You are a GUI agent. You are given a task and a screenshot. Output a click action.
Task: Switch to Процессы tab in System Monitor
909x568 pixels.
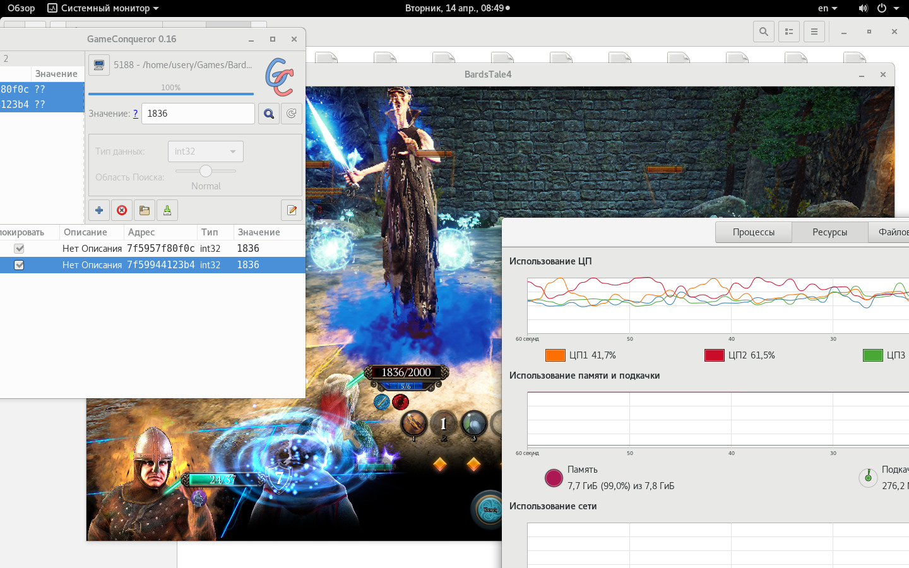[754, 232]
